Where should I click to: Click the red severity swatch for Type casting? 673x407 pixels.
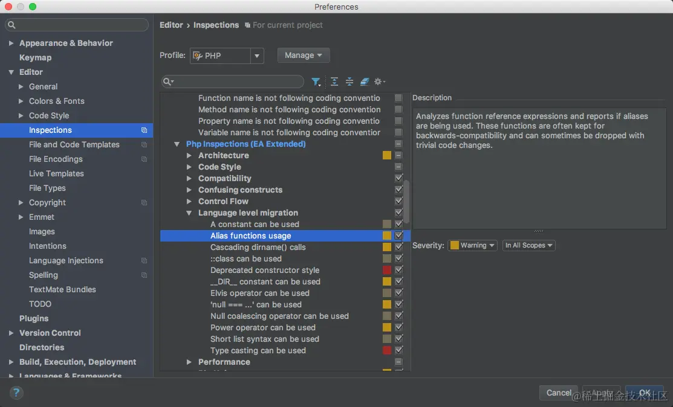pyautogui.click(x=387, y=350)
